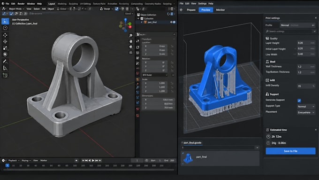This screenshot has width=319, height=180.
Task: Open the Add menu in 3D viewport header
Action: pos(44,9)
